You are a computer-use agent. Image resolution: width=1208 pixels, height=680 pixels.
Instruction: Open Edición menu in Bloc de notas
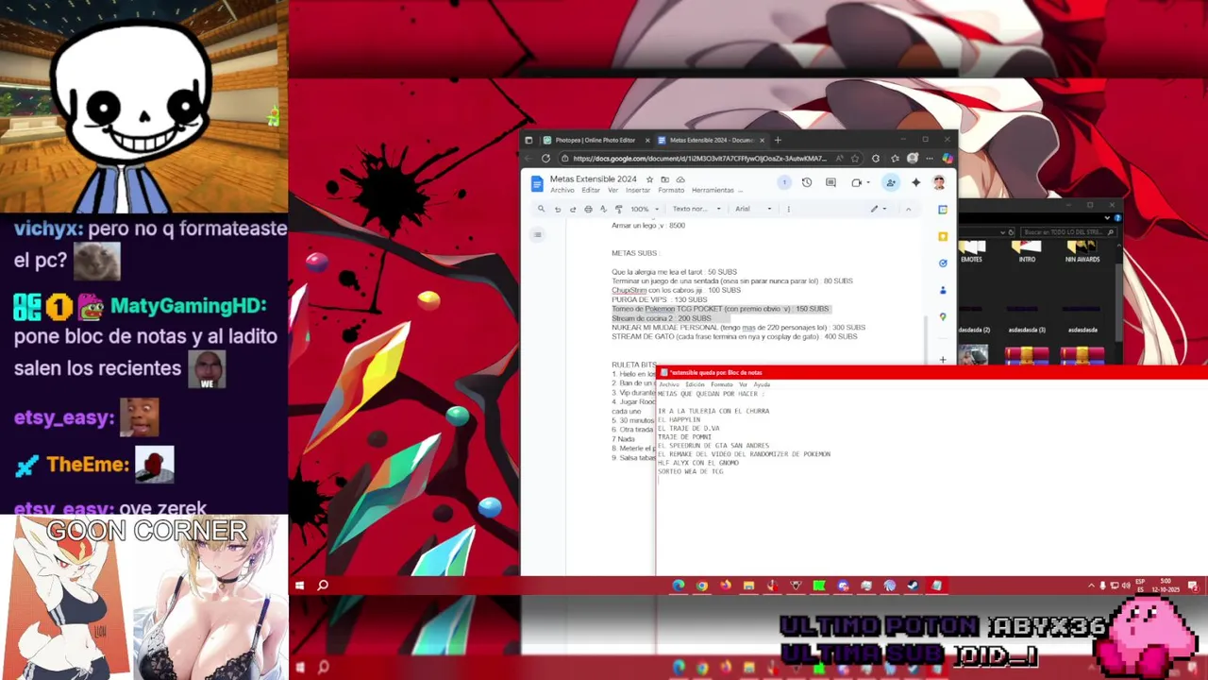click(695, 384)
